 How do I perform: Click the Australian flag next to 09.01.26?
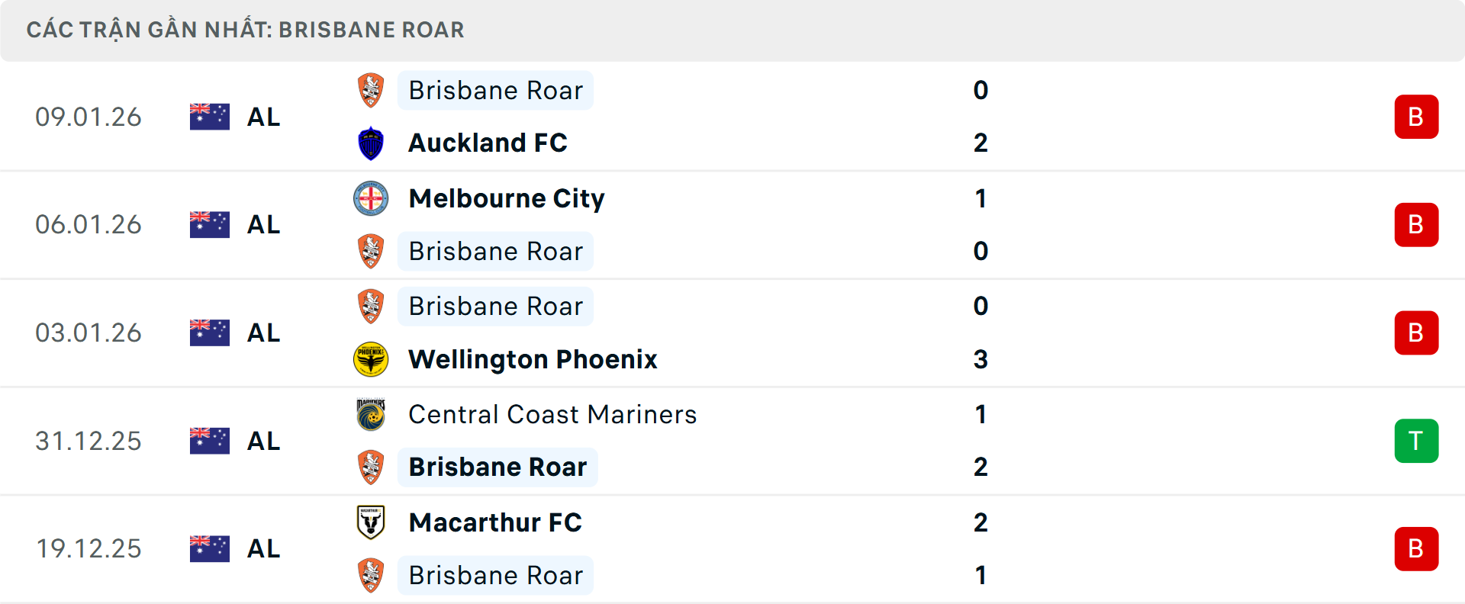(x=209, y=116)
